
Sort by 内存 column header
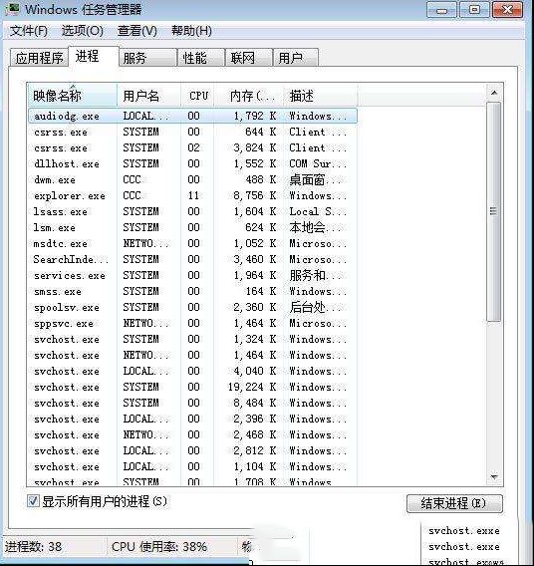pos(249,96)
